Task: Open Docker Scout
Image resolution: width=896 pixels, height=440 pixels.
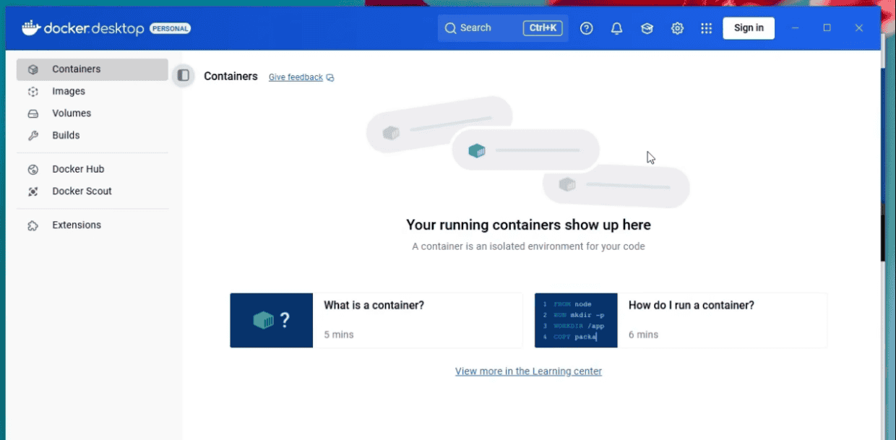Action: 82,191
